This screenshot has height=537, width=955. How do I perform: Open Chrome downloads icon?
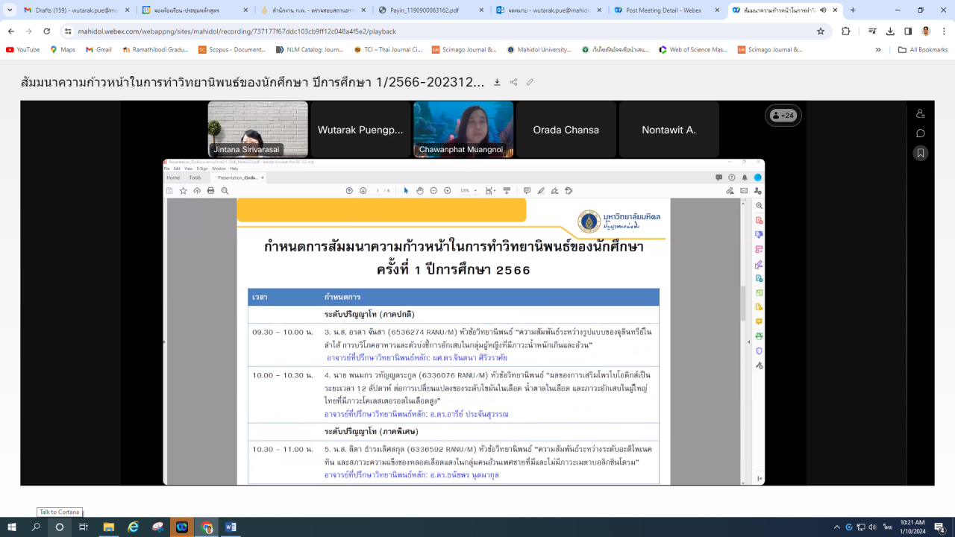click(x=890, y=31)
